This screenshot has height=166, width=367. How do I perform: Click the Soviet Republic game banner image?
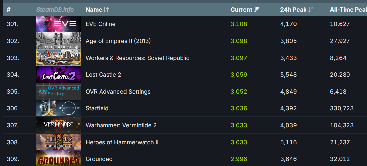59,58
